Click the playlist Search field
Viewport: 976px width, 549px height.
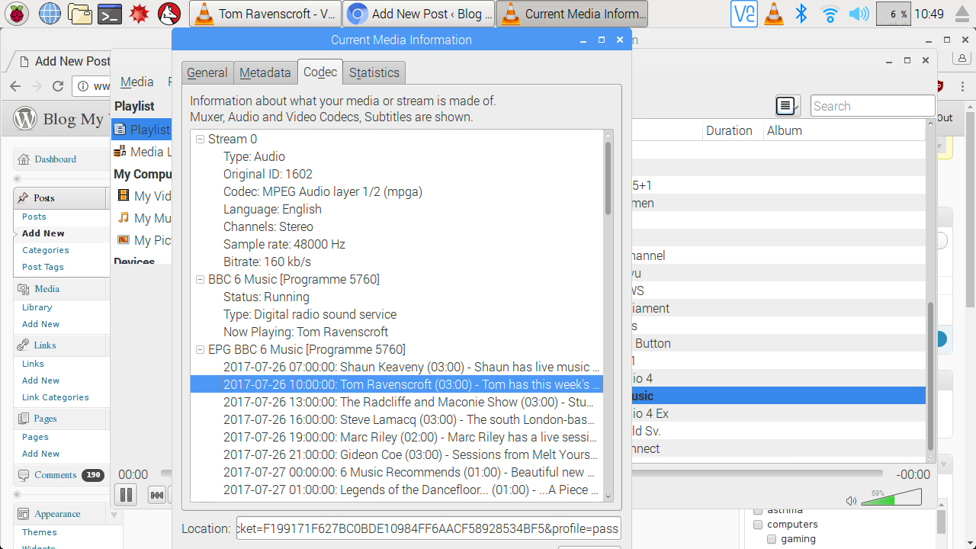pos(872,106)
